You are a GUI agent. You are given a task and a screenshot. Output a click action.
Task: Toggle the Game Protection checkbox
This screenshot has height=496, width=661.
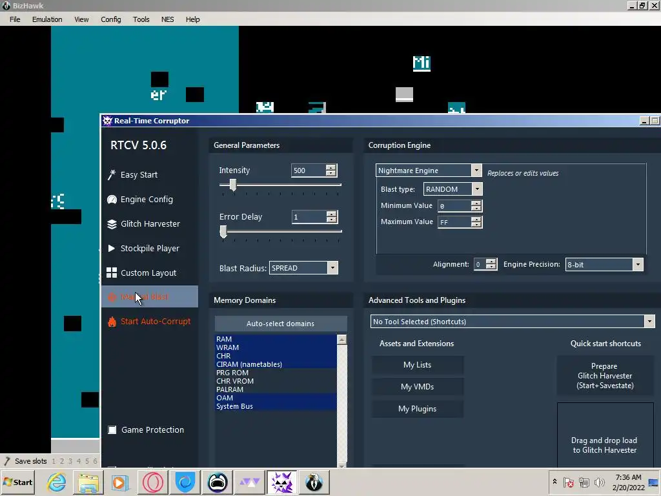click(x=112, y=429)
